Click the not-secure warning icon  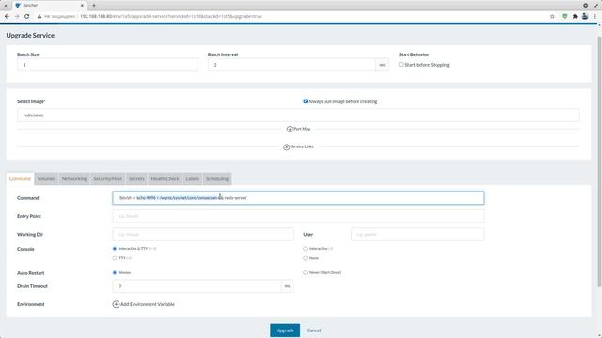coord(40,17)
